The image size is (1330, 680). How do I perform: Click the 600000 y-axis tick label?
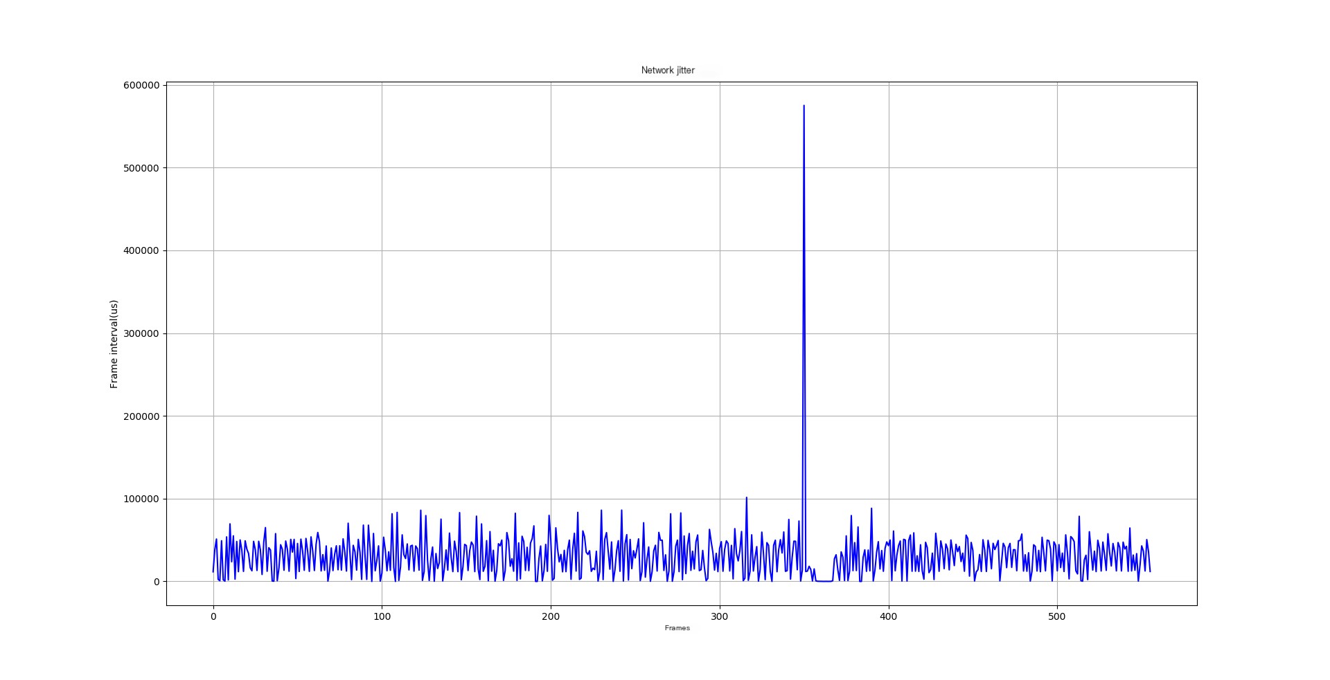142,85
